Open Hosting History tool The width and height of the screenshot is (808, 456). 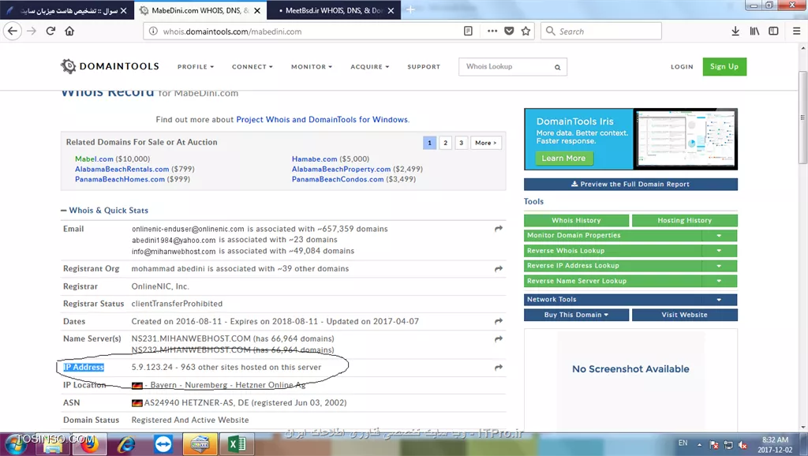coord(684,221)
